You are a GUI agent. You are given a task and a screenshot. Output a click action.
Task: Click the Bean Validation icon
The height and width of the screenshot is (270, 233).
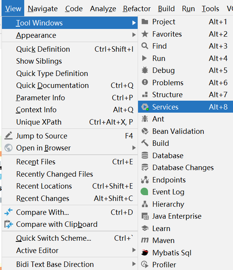pos(145,131)
